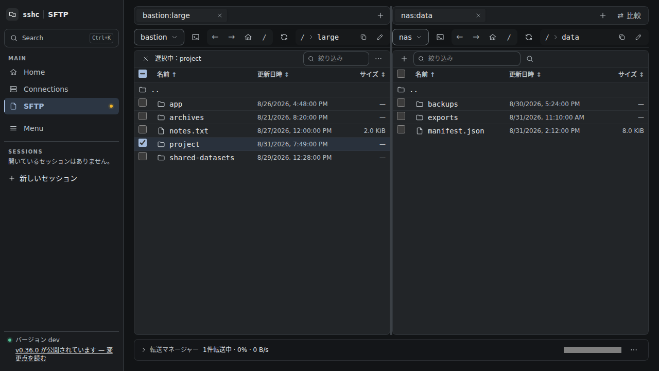Open terminal icon in nas pane toolbar
This screenshot has width=659, height=371.
click(x=440, y=37)
